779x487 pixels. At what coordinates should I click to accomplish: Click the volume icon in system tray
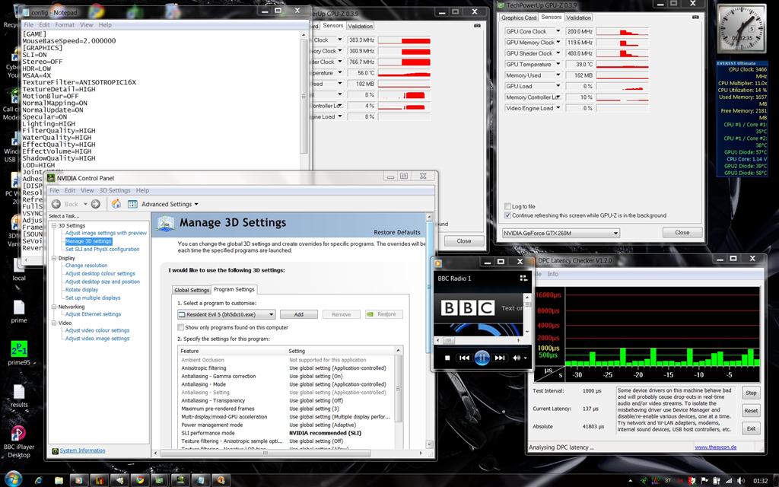(741, 481)
